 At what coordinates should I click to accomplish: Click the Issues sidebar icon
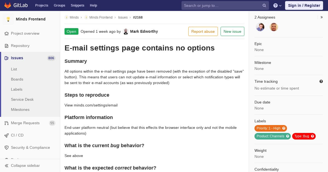click(7, 58)
